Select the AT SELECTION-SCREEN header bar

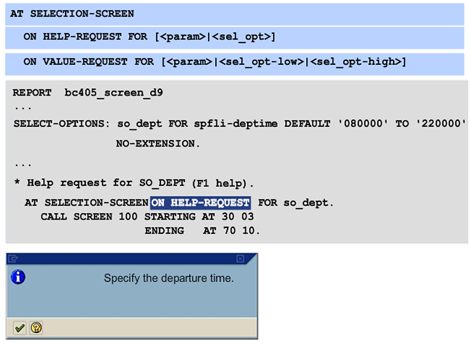[236, 14]
